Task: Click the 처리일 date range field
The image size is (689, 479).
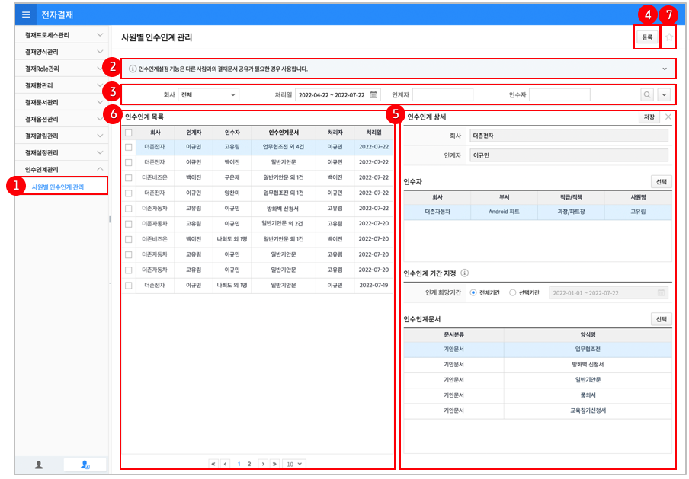Action: (338, 94)
